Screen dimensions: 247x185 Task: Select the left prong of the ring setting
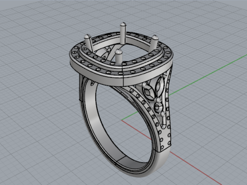pyautogui.click(x=89, y=43)
